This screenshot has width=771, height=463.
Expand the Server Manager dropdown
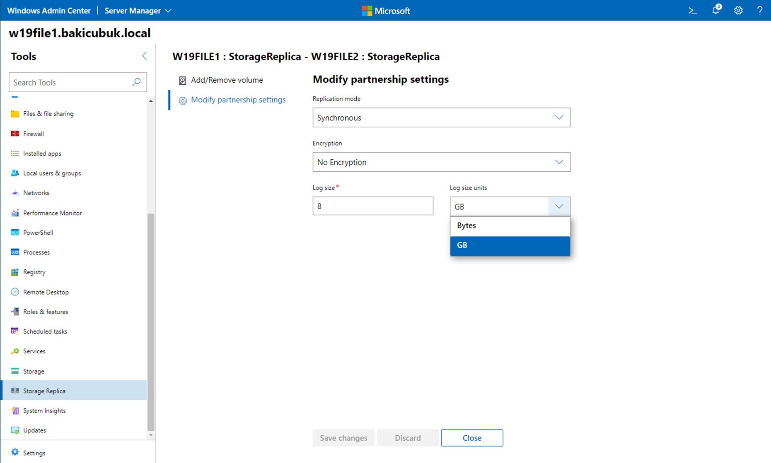coord(138,11)
